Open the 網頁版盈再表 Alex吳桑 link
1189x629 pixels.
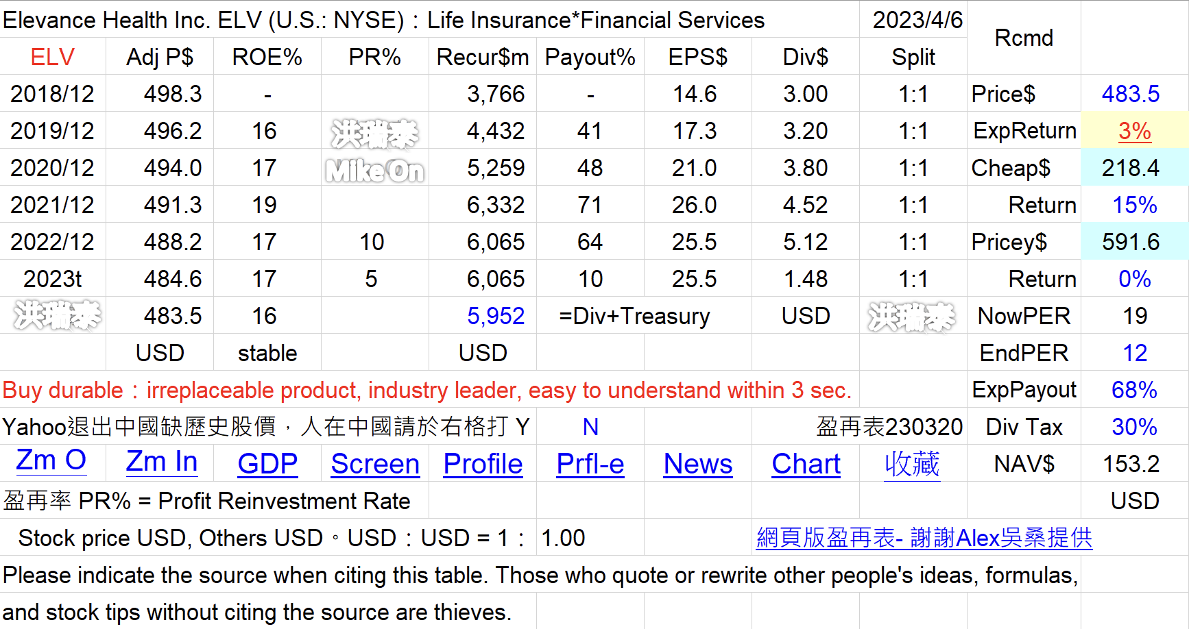924,538
